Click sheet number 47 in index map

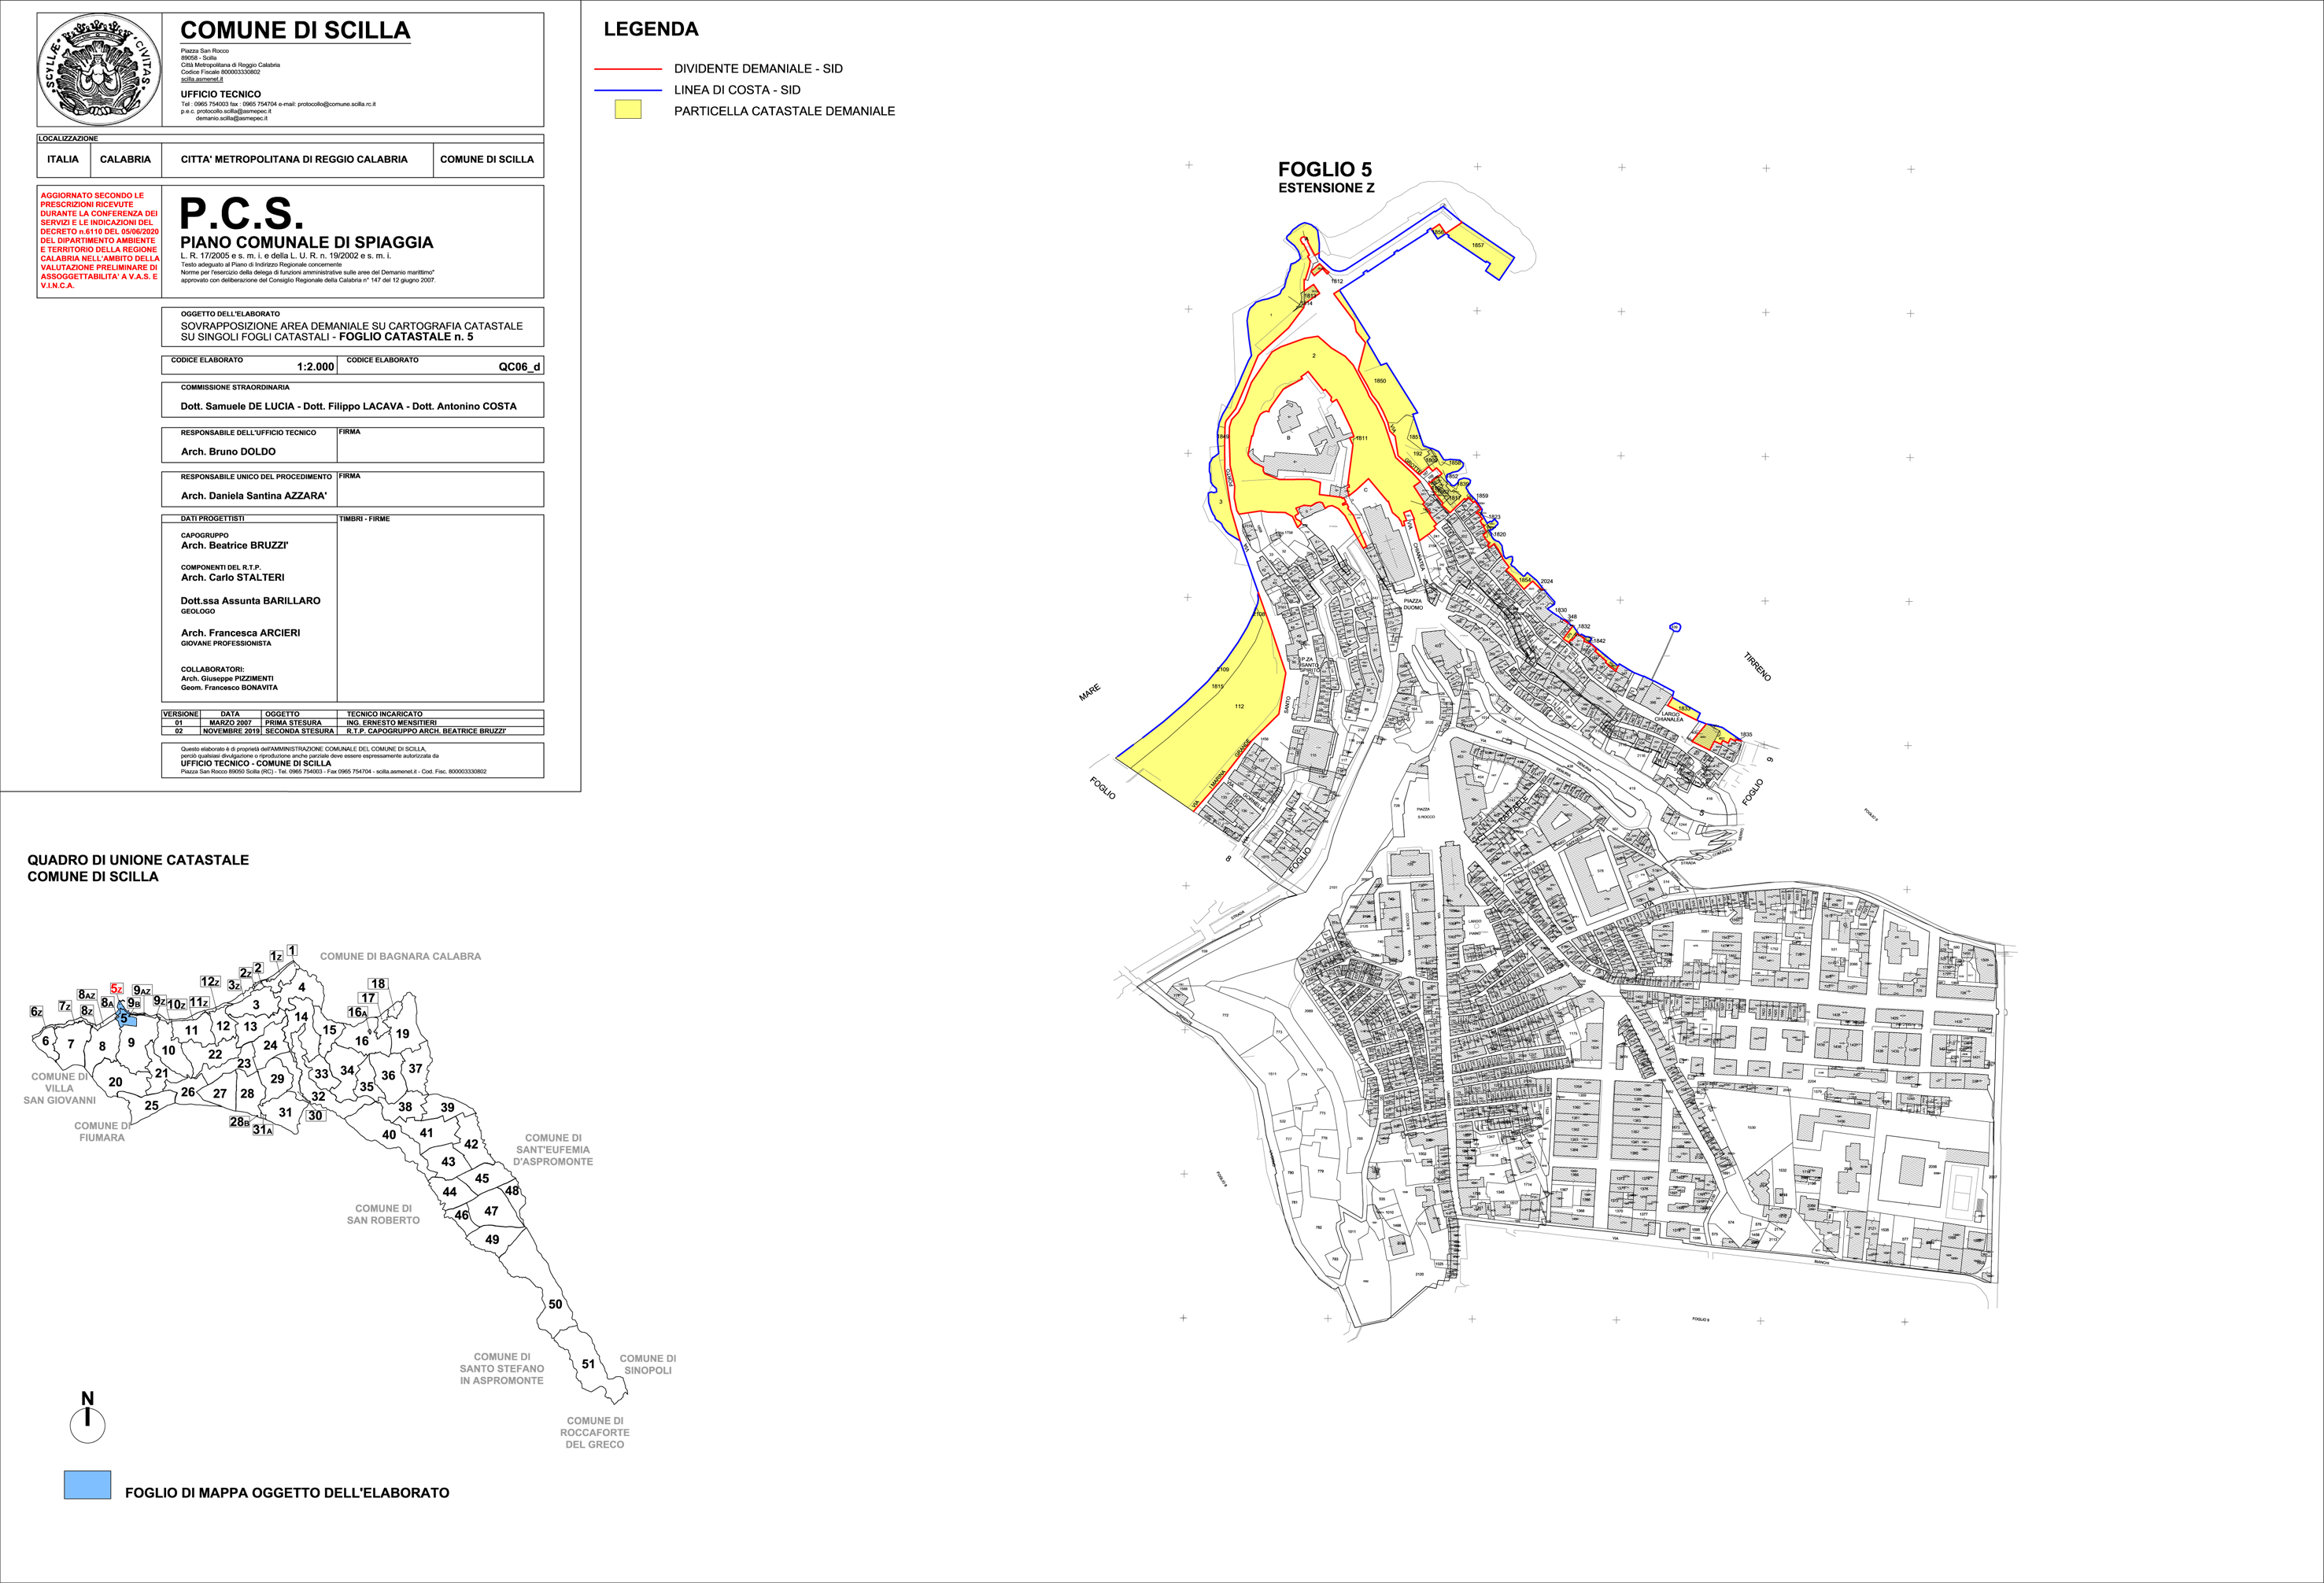491,1210
